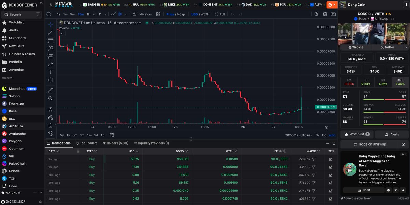This screenshot has width=410, height=205.
Task: Open the emoji icon tool
Action: coord(50,80)
